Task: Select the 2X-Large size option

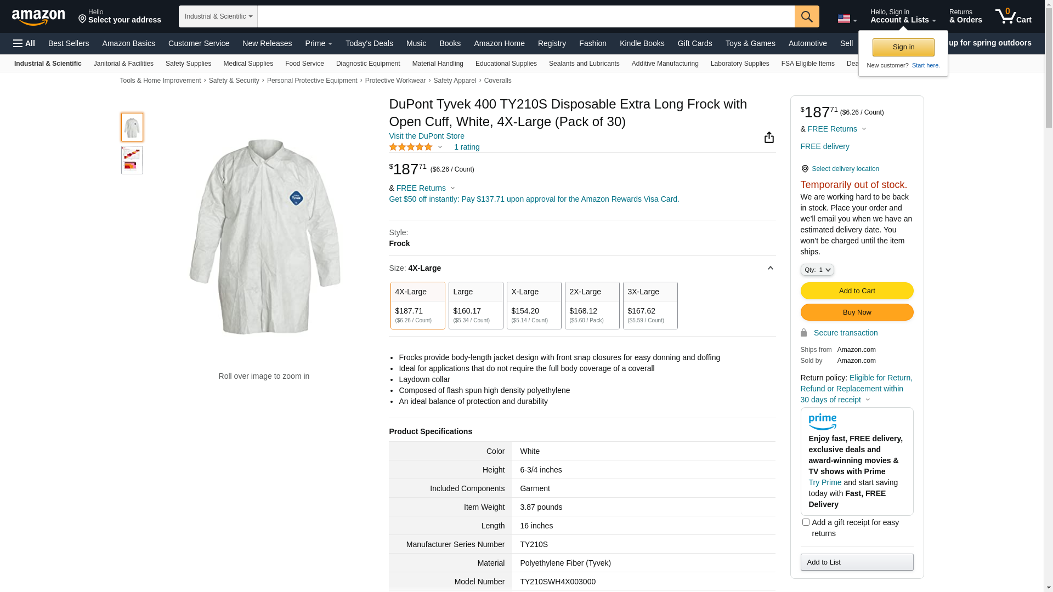Action: point(592,305)
